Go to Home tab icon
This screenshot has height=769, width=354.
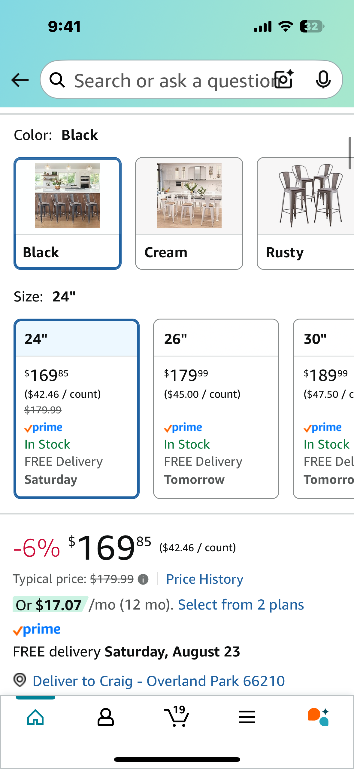click(x=35, y=717)
